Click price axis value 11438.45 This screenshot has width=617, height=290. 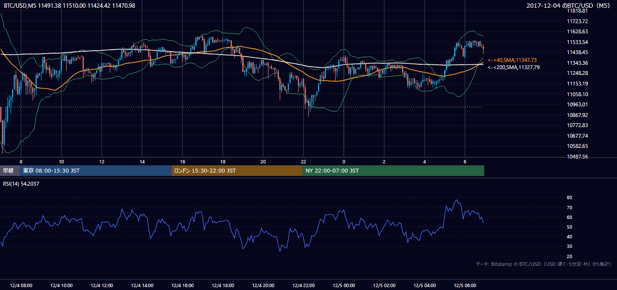click(577, 52)
